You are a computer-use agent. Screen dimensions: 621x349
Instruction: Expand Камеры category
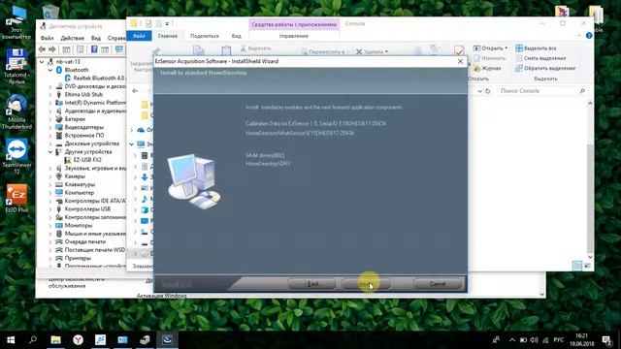[x=50, y=176]
